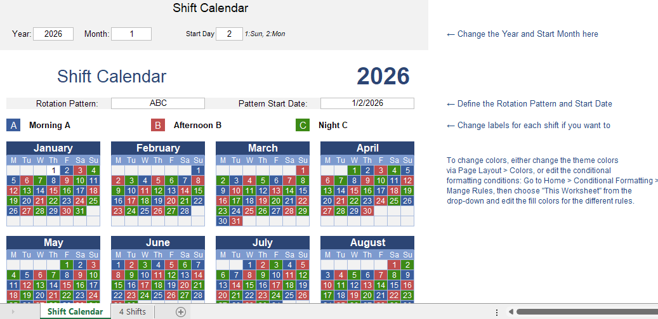Image resolution: width=658 pixels, height=319 pixels.
Task: Select the Shift Calendar sheet tab
Action: 75,312
